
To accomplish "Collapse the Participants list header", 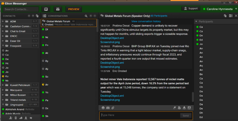I will [x=196, y=22].
